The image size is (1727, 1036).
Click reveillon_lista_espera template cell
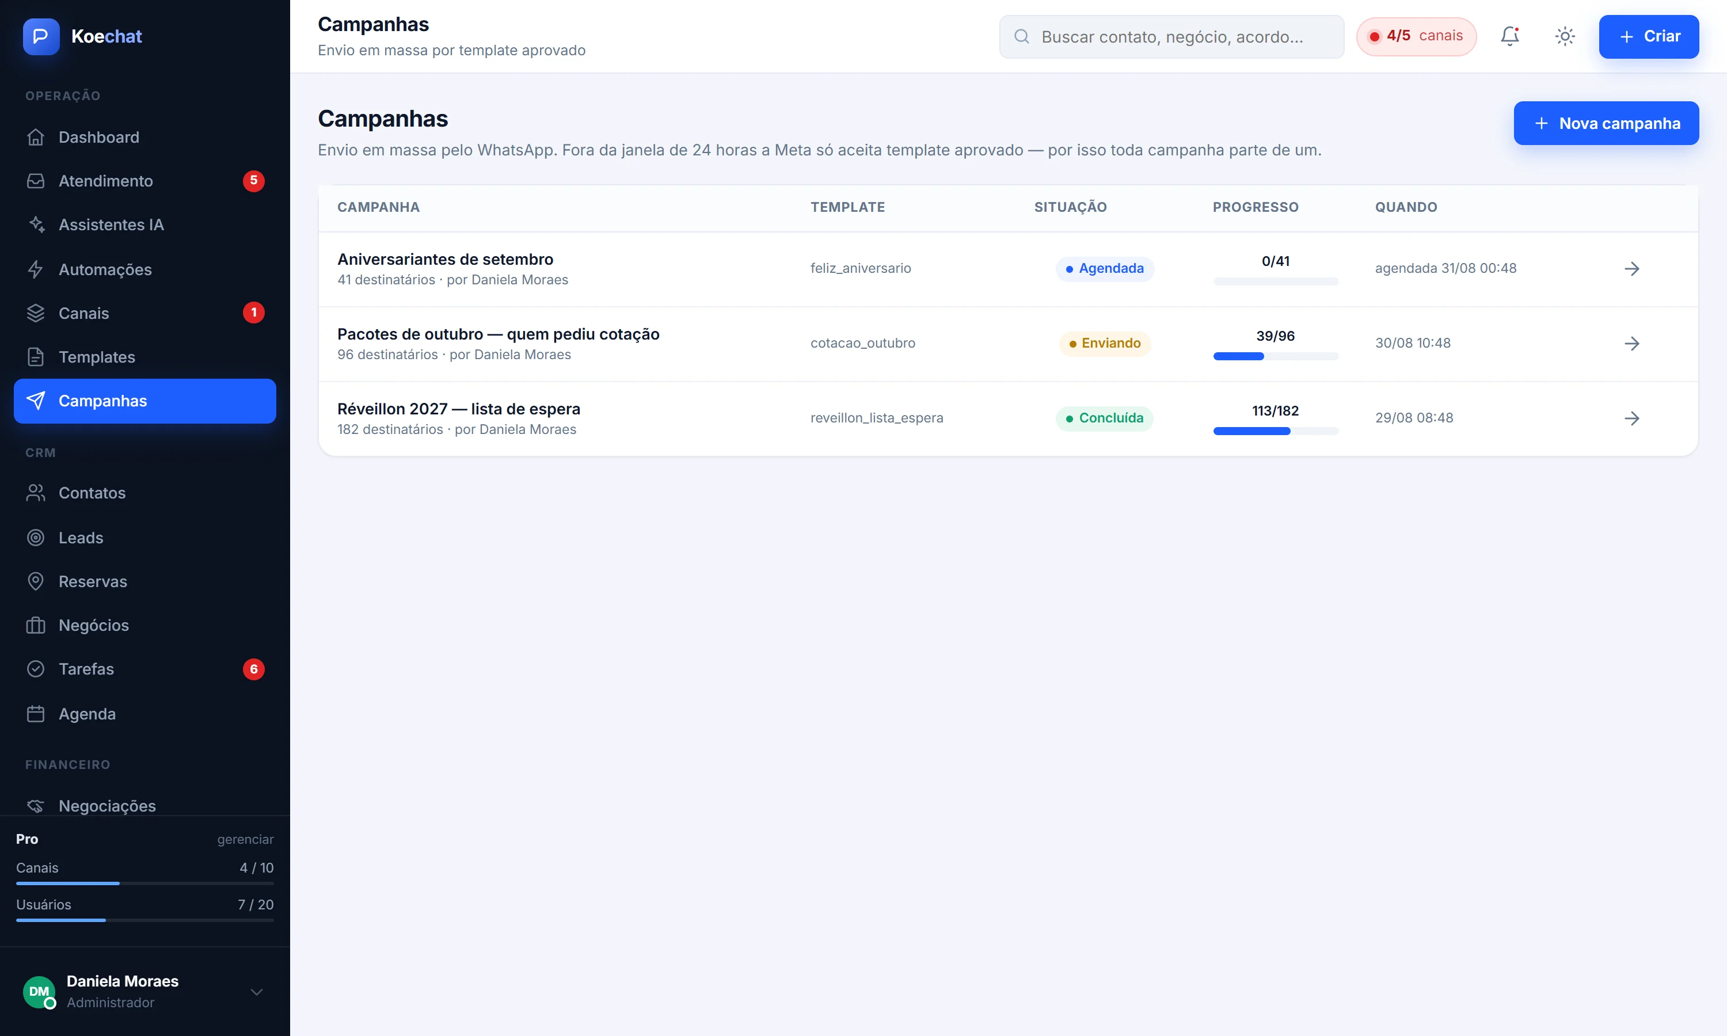[876, 417]
